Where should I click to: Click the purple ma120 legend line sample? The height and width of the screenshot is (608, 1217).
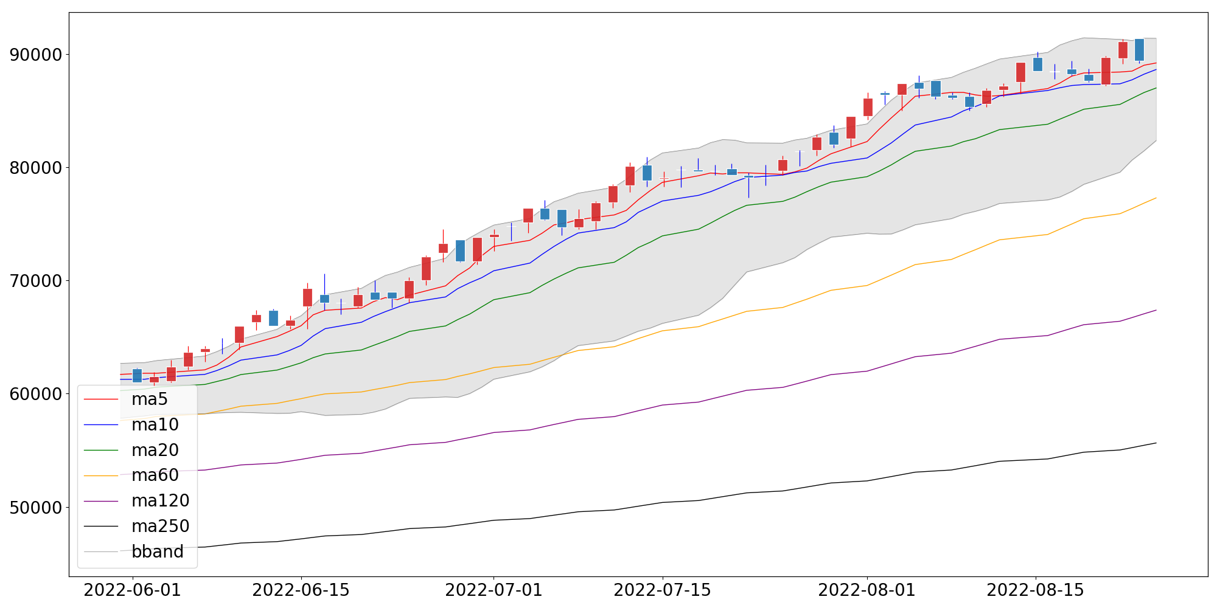[x=101, y=501]
